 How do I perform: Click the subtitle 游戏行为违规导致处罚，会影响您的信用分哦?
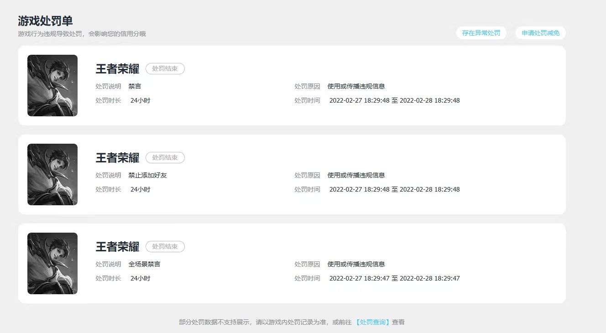[82, 34]
